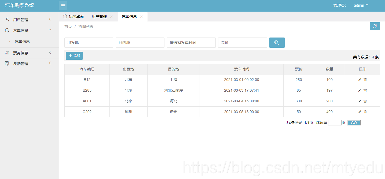Click the home icon on 我的桌面 tab
This screenshot has height=179, width=385.
pos(65,16)
